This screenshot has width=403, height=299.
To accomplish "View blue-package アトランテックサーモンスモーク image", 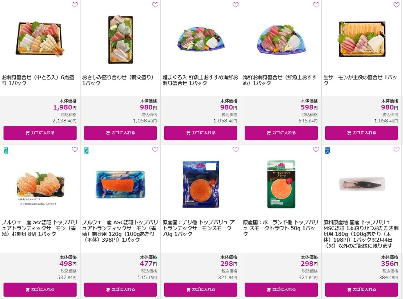I will pyautogui.click(x=201, y=184).
